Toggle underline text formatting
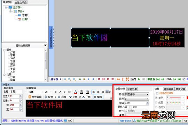 pos(64,92)
